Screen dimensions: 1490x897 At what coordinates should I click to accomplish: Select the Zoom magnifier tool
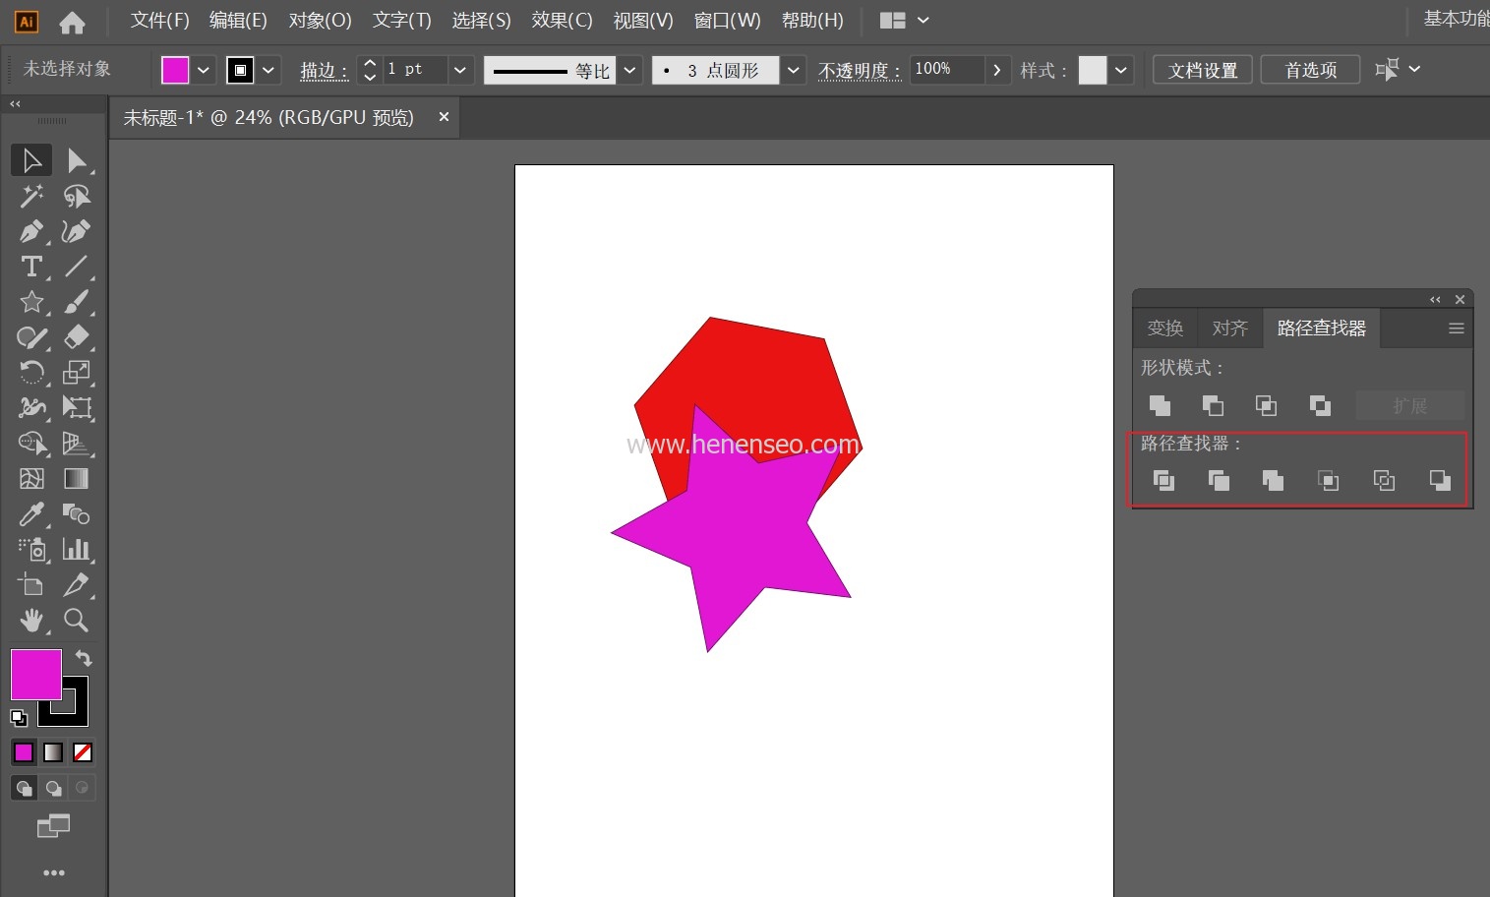click(77, 620)
